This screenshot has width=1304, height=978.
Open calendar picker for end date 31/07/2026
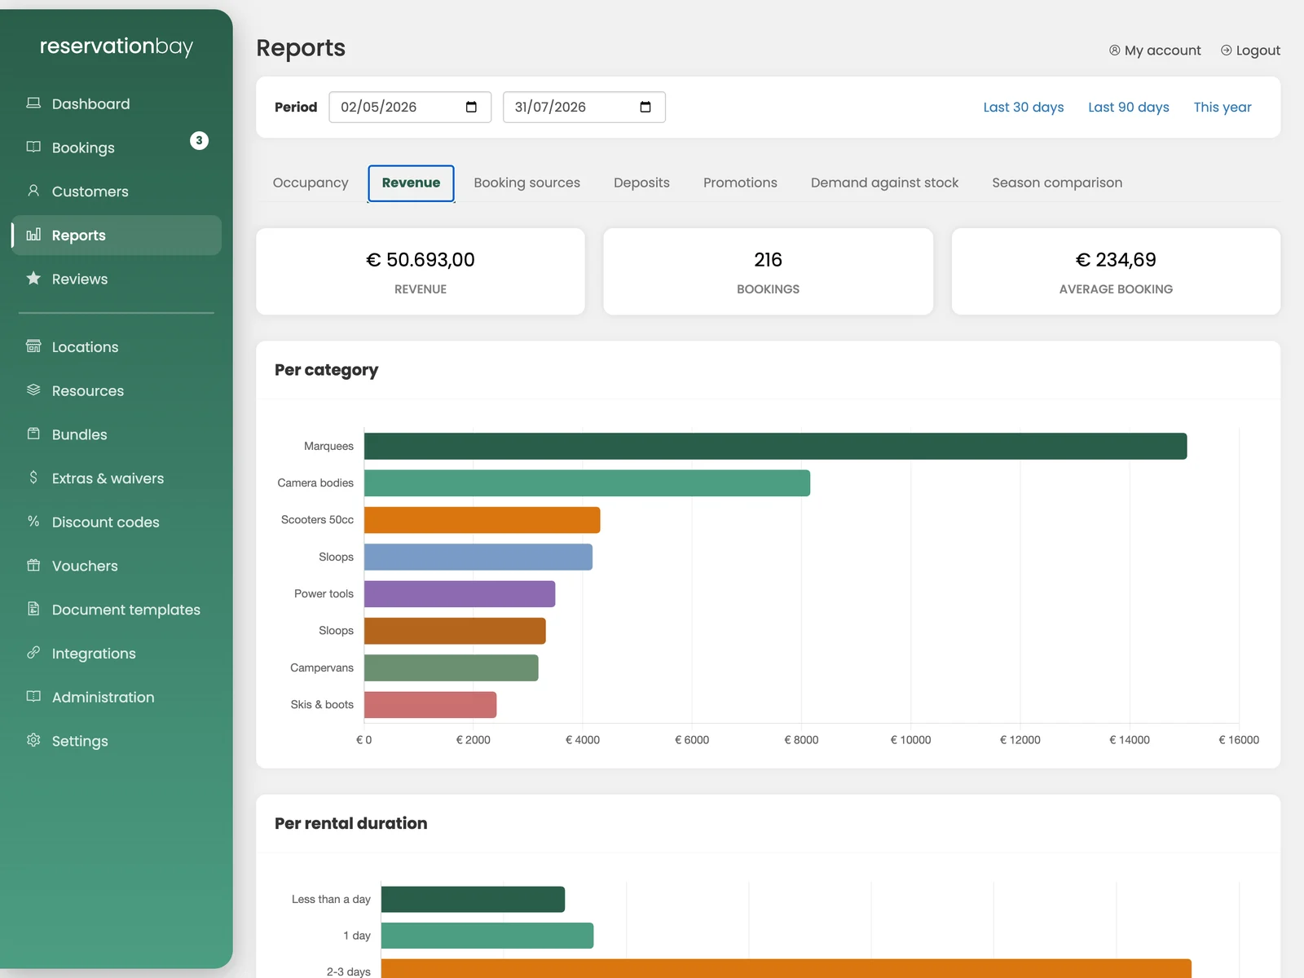(x=645, y=107)
